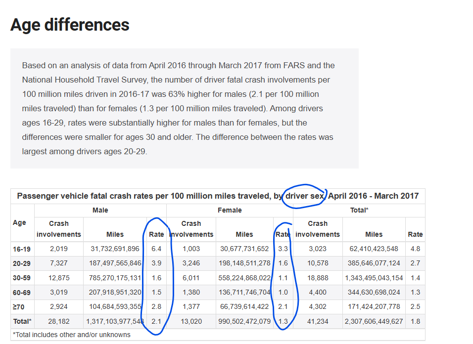Select the '60-69' age row label
Viewport: 473px width, 344px height.
tap(22, 293)
